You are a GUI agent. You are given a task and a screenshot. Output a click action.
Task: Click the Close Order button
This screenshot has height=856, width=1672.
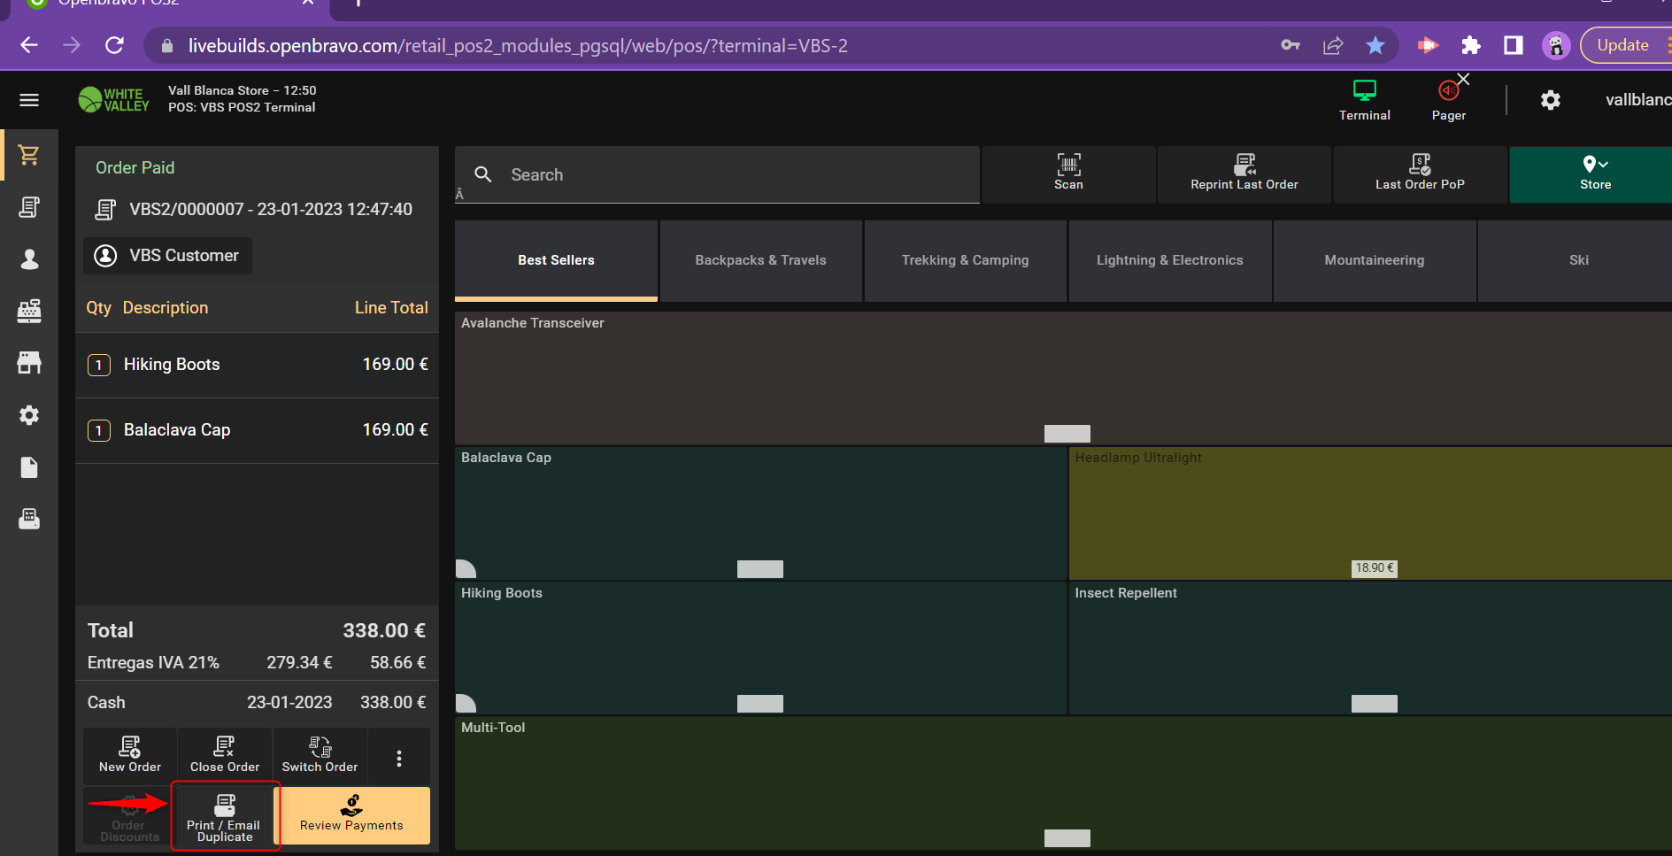pyautogui.click(x=225, y=755)
